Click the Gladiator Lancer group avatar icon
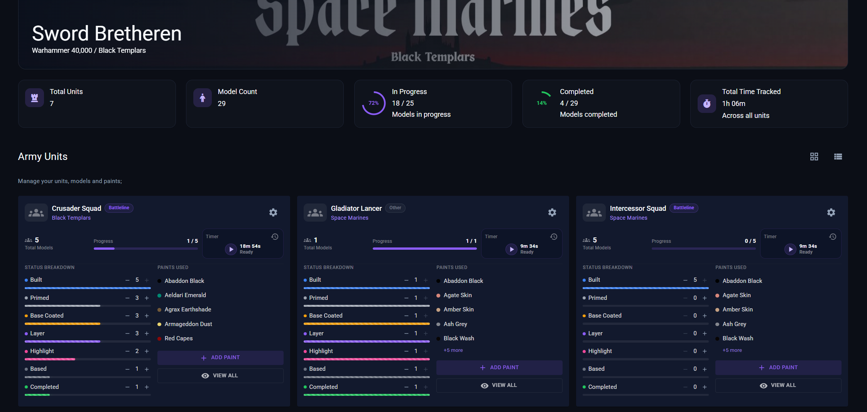 click(x=315, y=212)
